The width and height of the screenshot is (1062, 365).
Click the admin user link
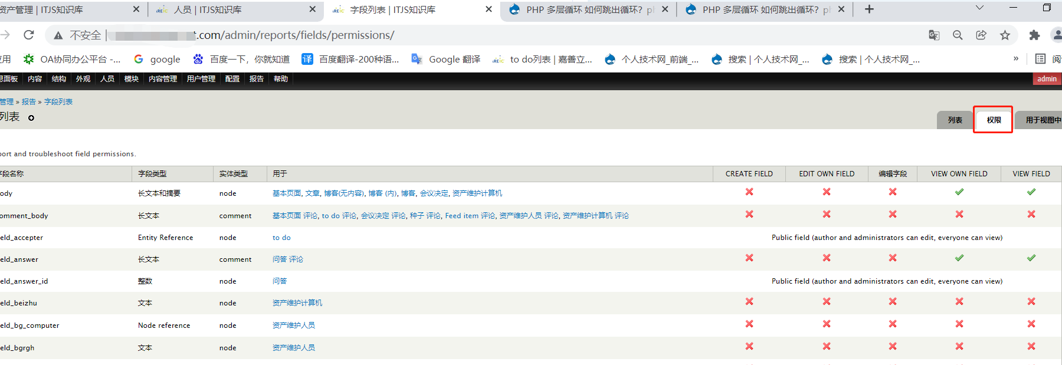click(1047, 79)
